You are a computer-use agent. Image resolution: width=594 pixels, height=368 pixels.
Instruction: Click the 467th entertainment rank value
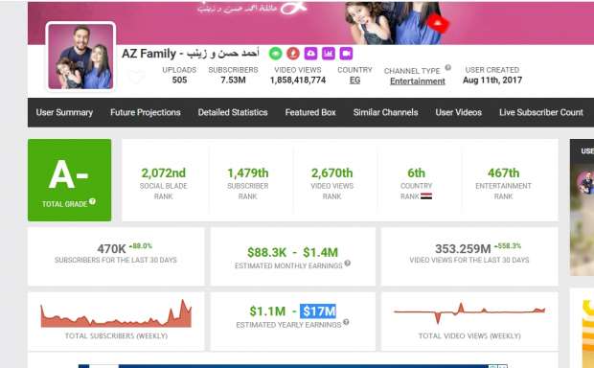click(x=503, y=173)
